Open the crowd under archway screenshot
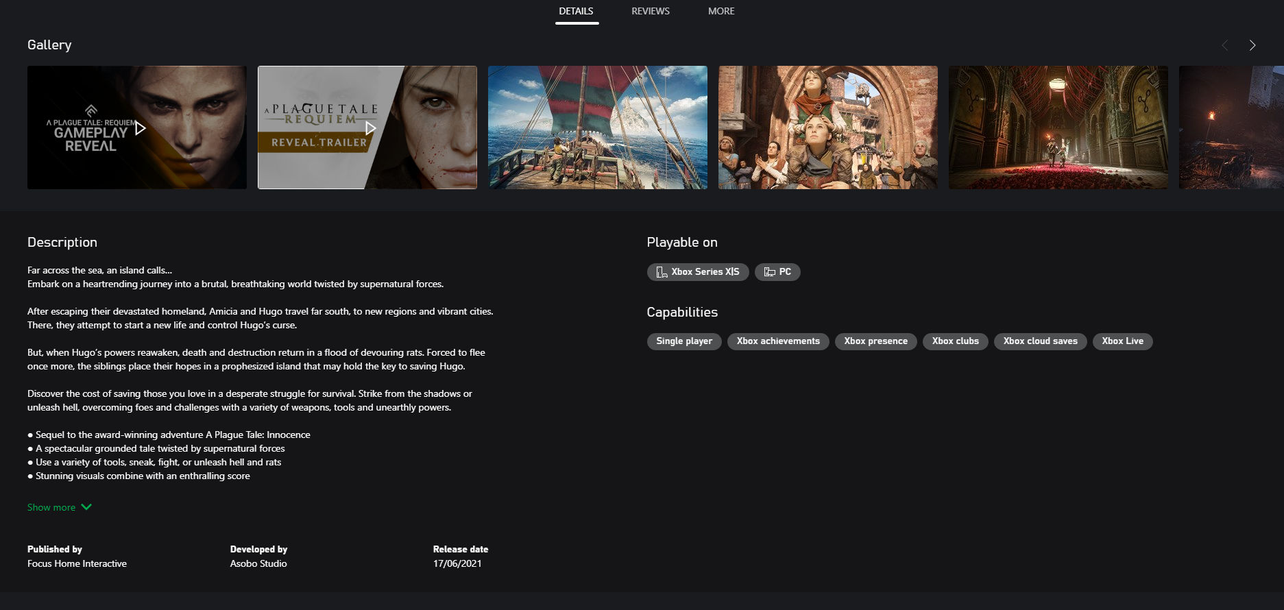 click(828, 127)
